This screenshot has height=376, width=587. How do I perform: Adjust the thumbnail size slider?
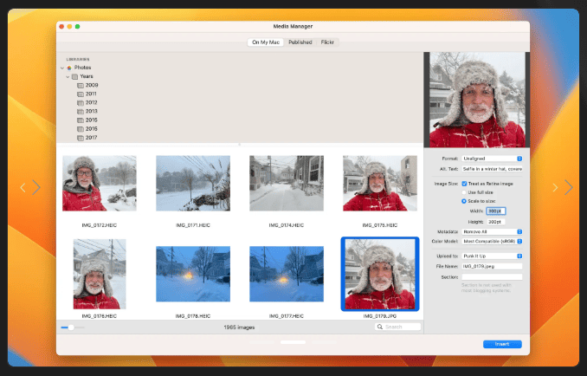coord(72,327)
